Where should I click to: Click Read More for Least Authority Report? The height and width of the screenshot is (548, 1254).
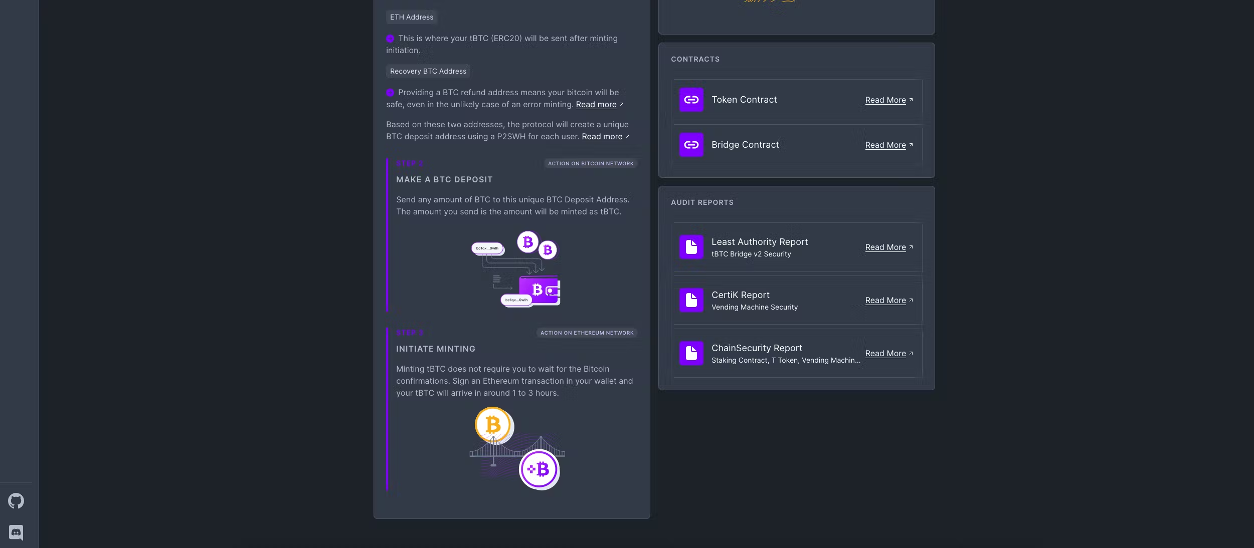coord(885,247)
